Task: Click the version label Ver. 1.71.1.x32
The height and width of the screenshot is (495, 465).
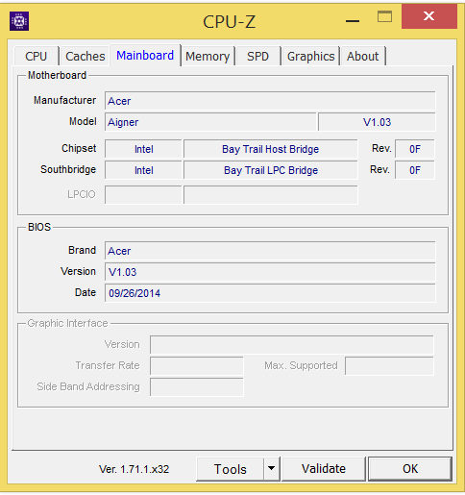Action: (x=134, y=469)
